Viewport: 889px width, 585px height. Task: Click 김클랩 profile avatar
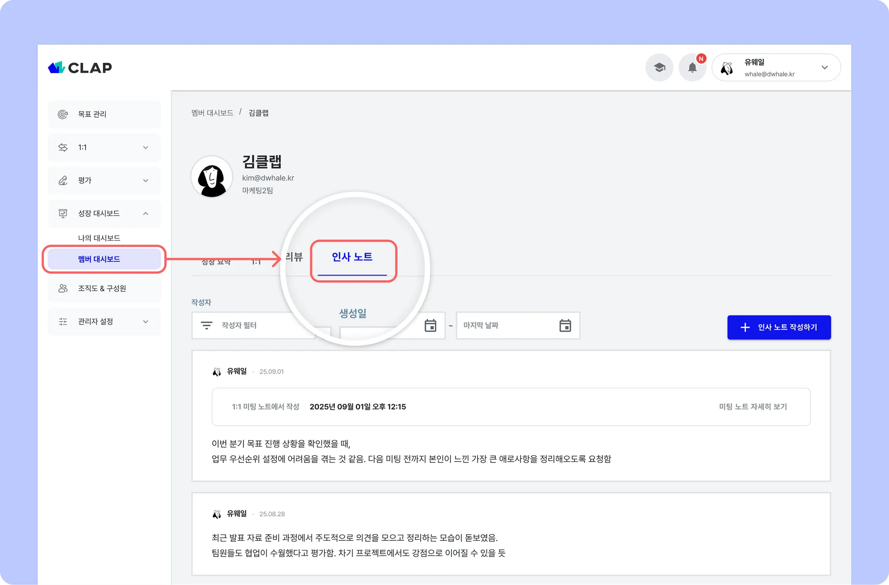tap(212, 177)
